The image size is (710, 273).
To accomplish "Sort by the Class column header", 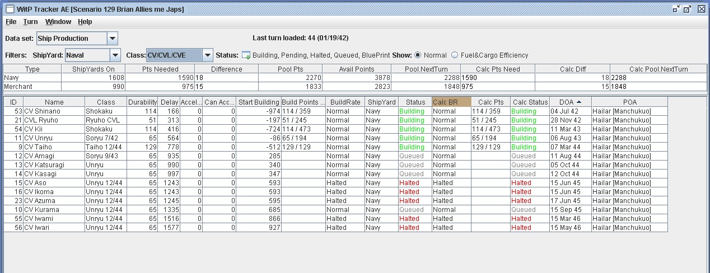I will (x=106, y=102).
